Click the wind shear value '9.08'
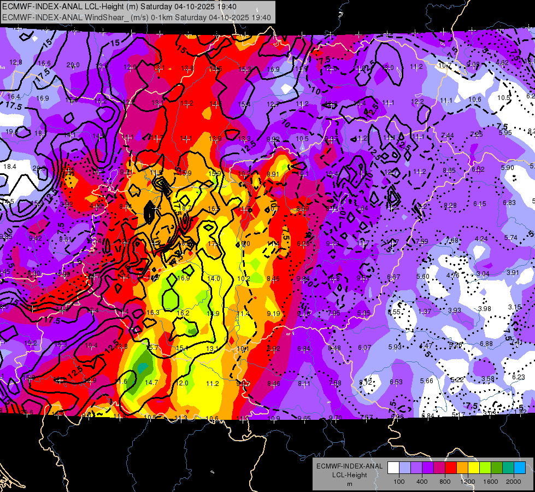This screenshot has height=492, width=535. pyautogui.click(x=473, y=64)
